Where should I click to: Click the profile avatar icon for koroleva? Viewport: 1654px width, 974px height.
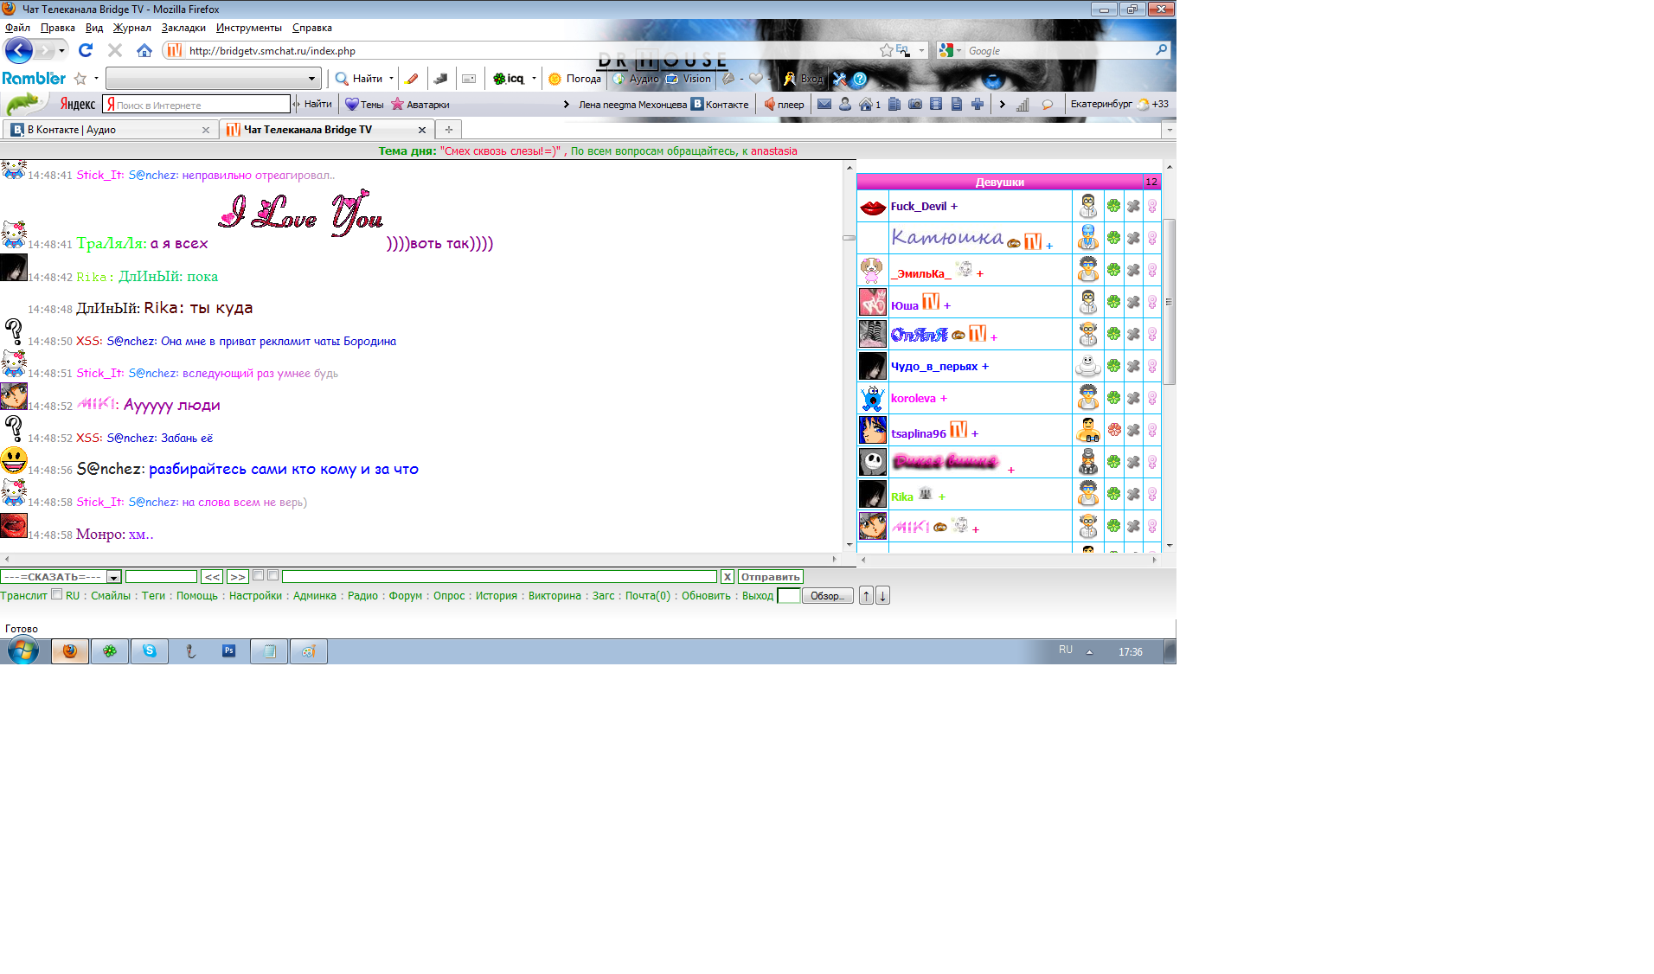(1088, 398)
